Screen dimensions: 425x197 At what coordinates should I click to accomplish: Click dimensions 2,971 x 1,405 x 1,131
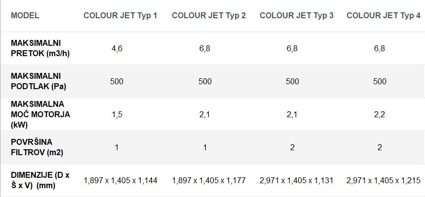(x=296, y=180)
